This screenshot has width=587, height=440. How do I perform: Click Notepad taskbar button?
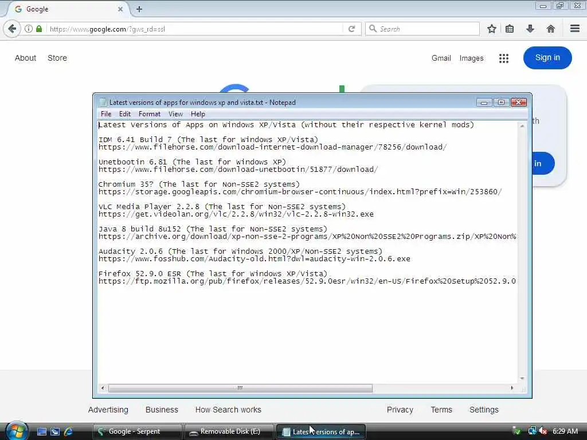tap(321, 431)
